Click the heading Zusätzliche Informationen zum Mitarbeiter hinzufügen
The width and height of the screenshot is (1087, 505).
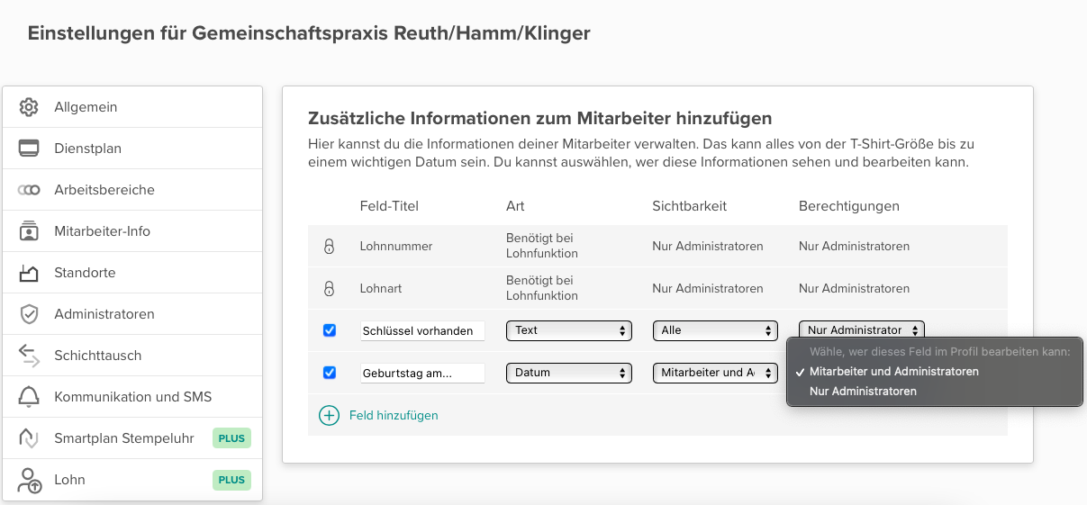[540, 118]
